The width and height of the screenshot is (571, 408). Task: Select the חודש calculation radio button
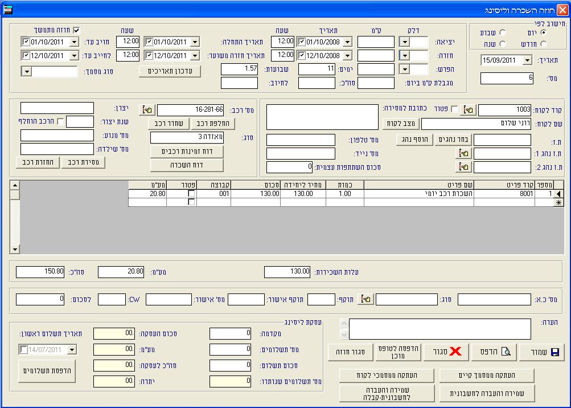(x=543, y=44)
